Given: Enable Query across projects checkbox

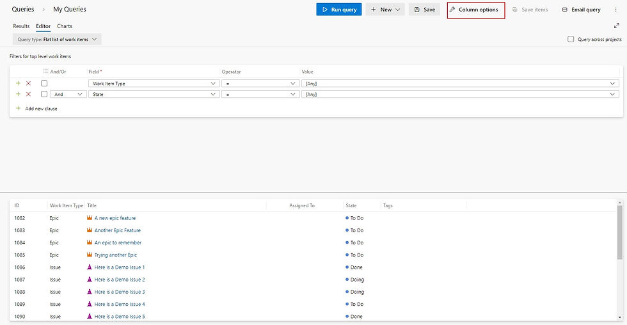Looking at the screenshot, I should (x=571, y=39).
